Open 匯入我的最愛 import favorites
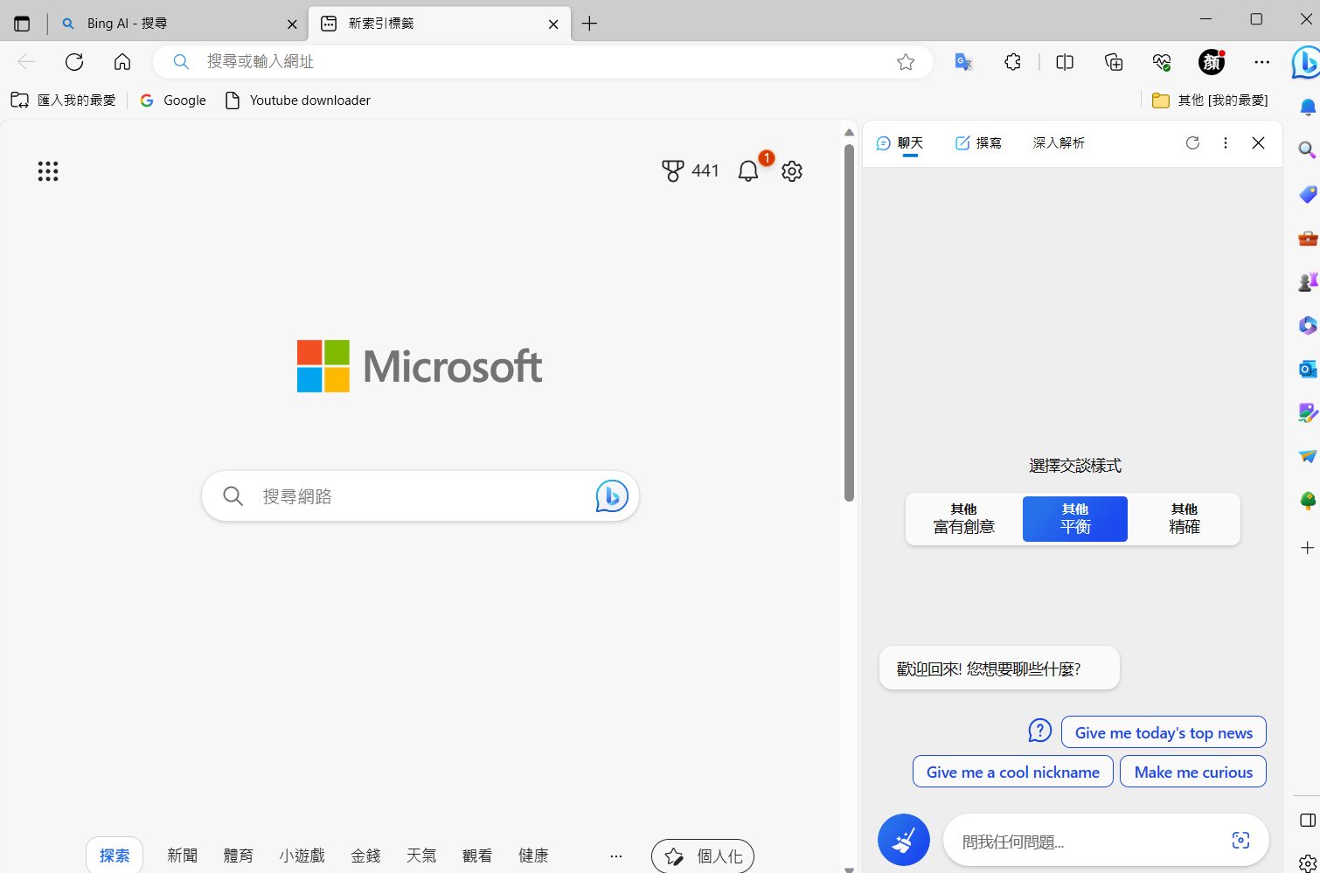The height and width of the screenshot is (873, 1320). [63, 100]
